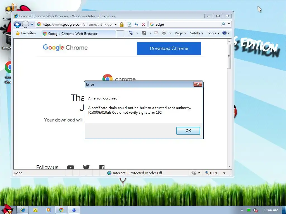The image size is (286, 214).
Task: Open the Tools menu
Action: [x=213, y=33]
